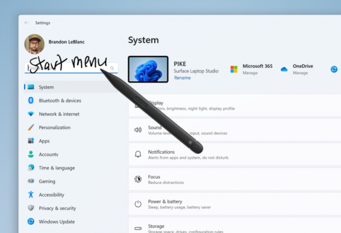This screenshot has width=341, height=233.
Task: Click Brandon LeBlanc profile picture
Action: pyautogui.click(x=34, y=44)
